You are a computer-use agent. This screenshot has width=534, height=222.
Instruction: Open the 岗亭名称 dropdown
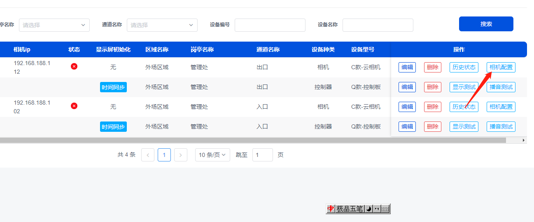click(x=54, y=25)
